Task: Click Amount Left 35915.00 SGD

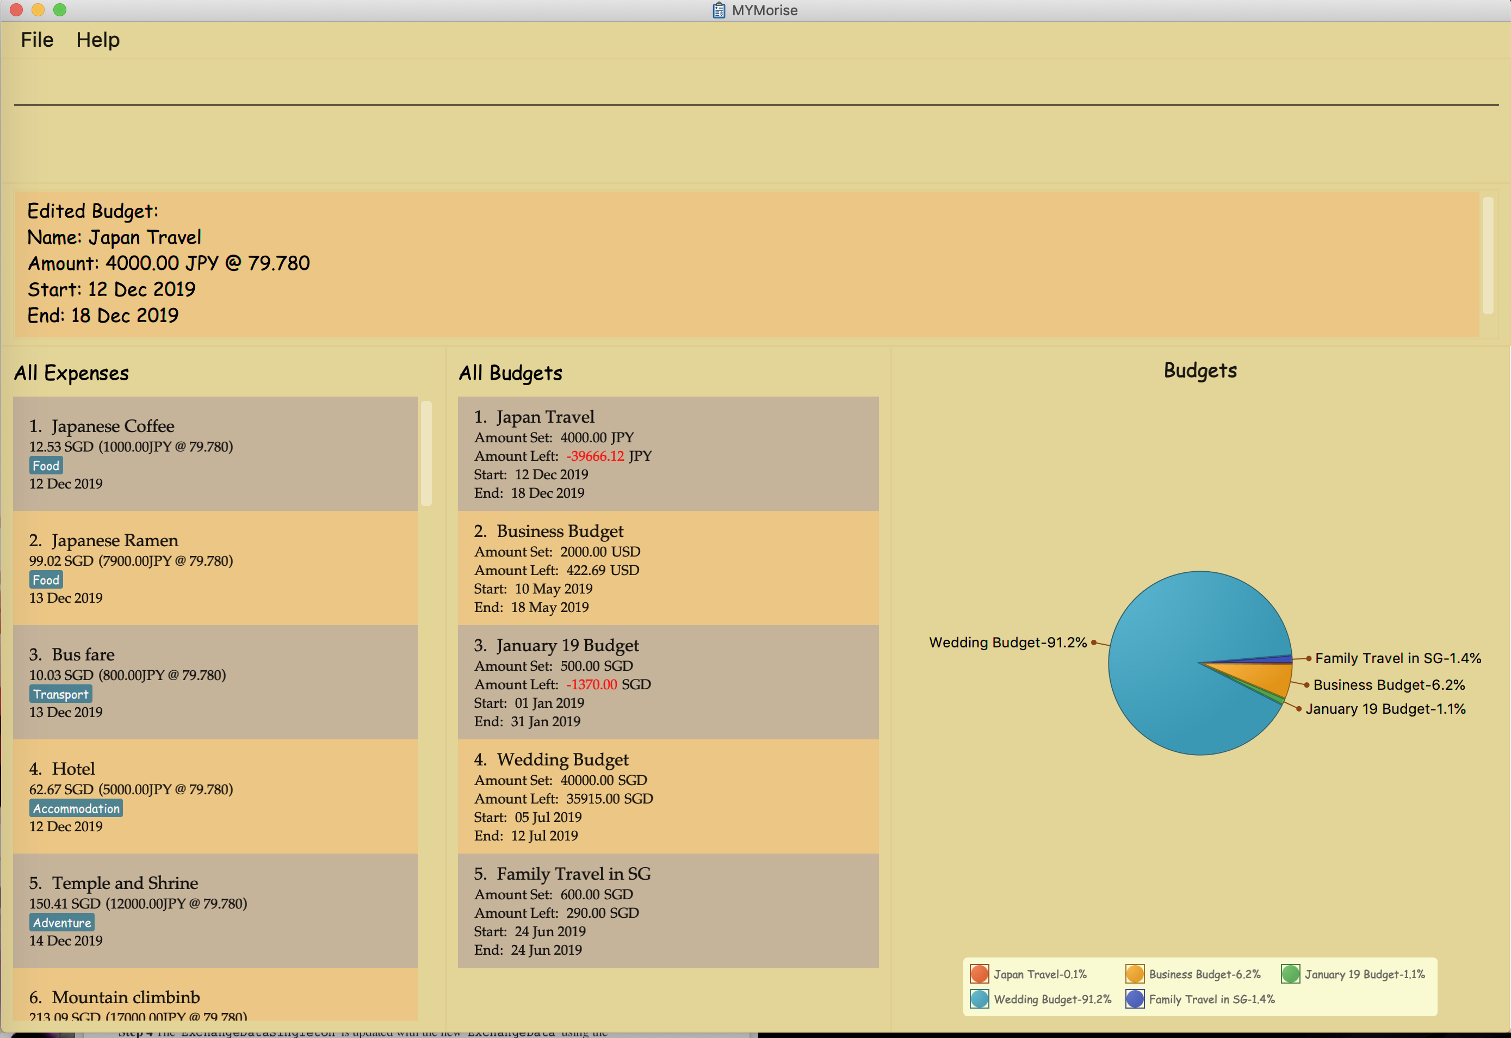Action: [x=563, y=799]
